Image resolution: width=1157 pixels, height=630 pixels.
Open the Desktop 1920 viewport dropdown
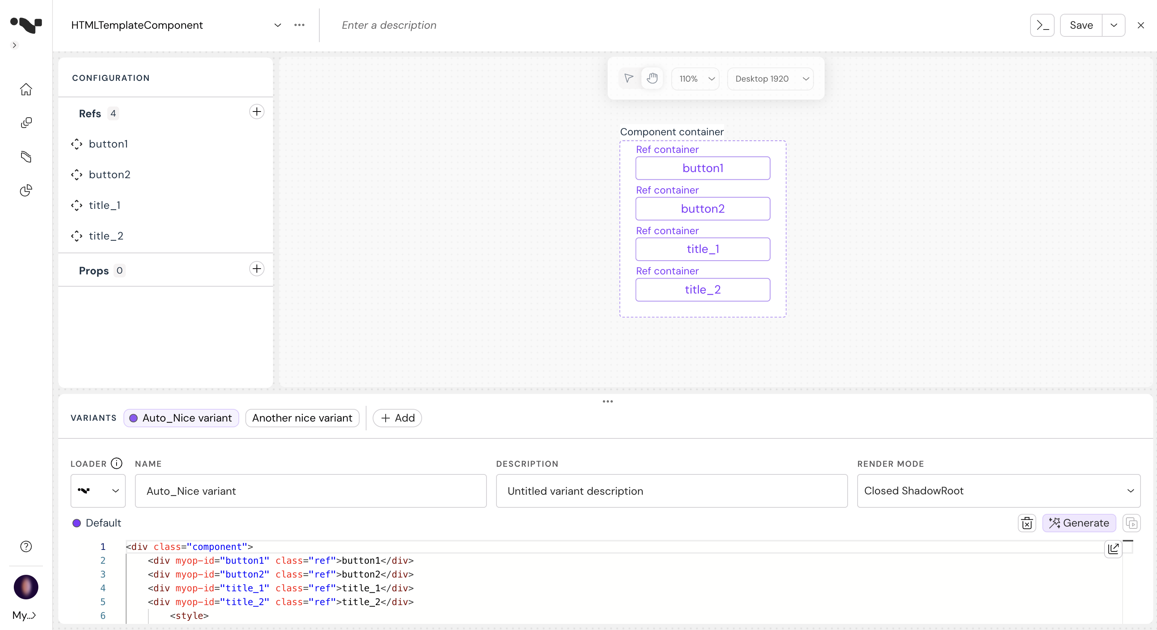pos(770,79)
